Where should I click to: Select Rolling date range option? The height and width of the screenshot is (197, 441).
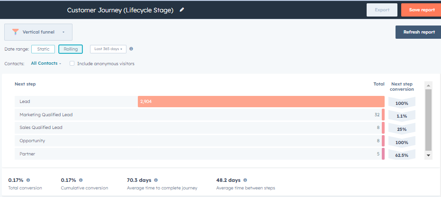[71, 49]
